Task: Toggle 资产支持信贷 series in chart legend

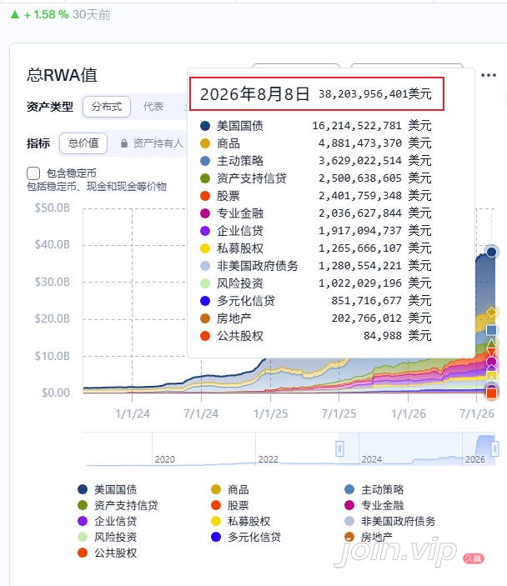Action: (118, 505)
